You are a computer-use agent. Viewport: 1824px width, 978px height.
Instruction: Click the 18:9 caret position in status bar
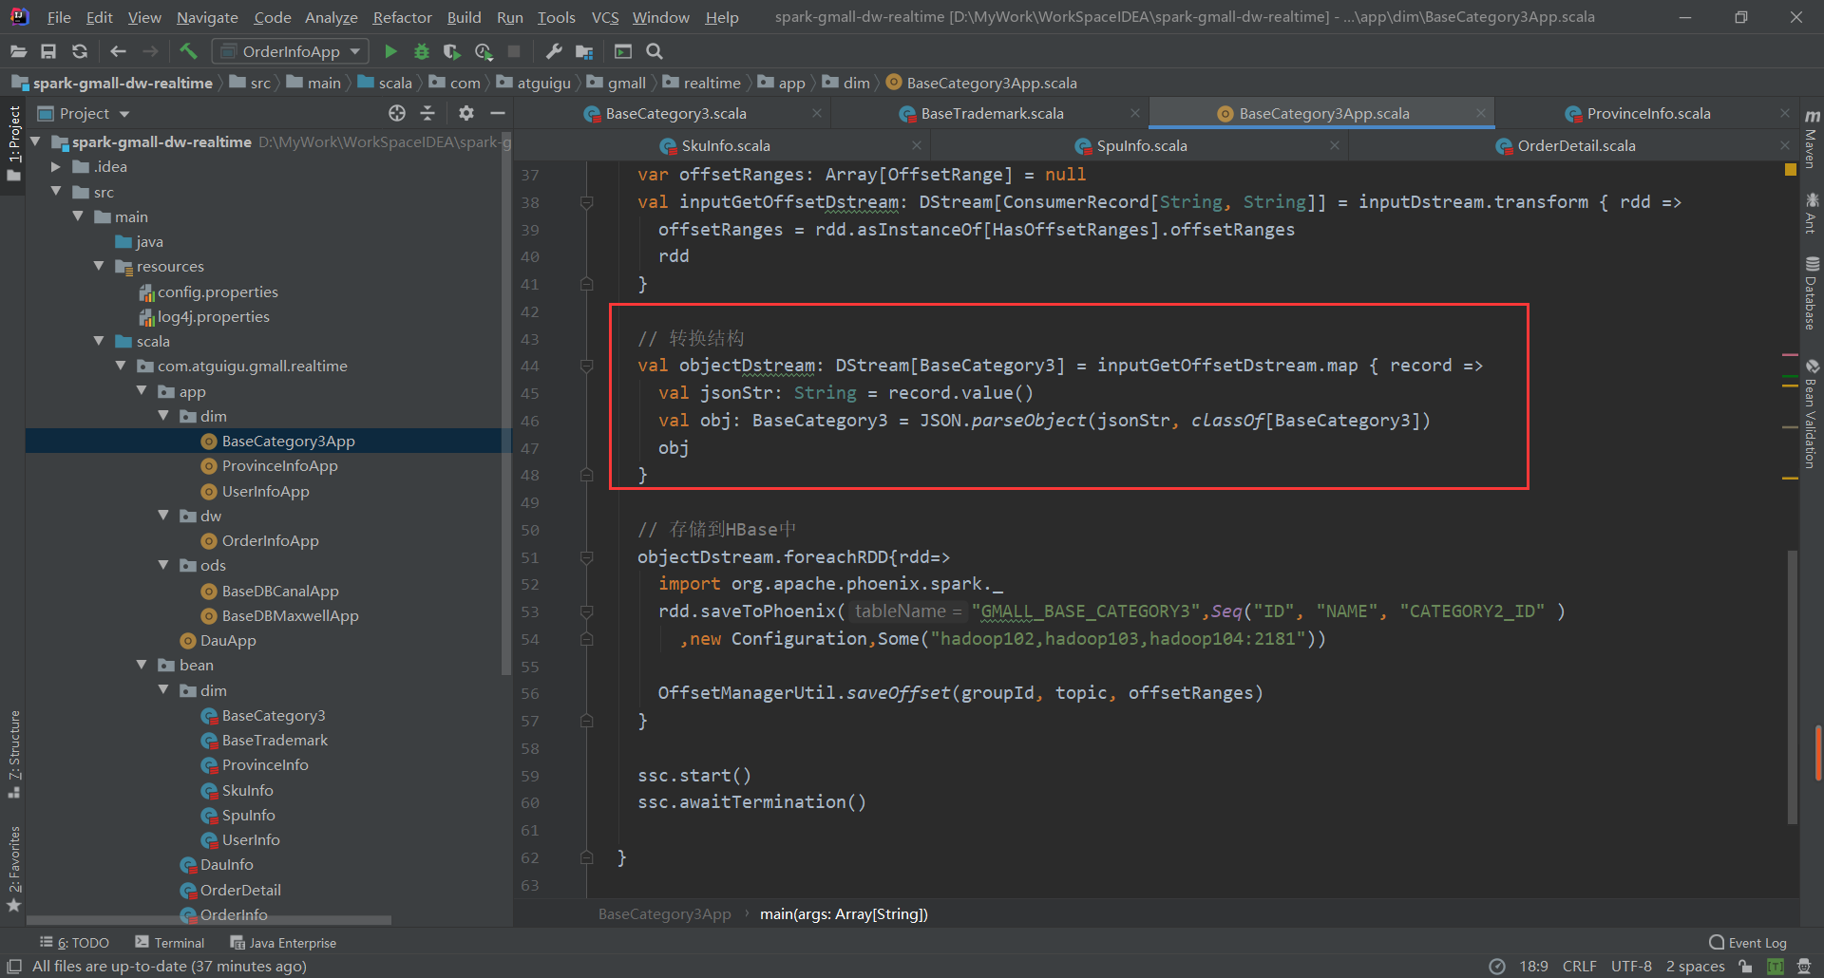click(1533, 967)
